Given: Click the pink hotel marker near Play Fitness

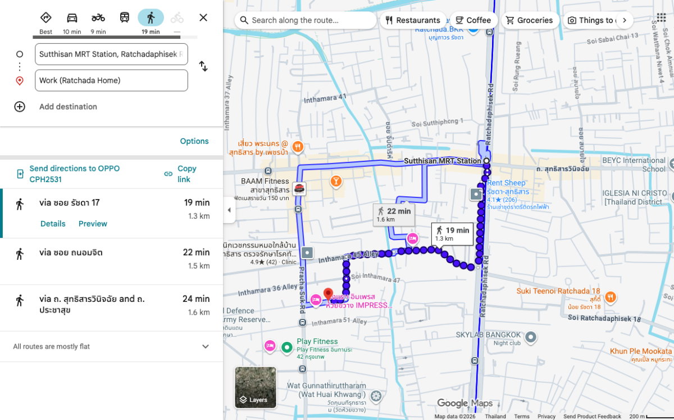Looking at the screenshot, I should click(270, 346).
